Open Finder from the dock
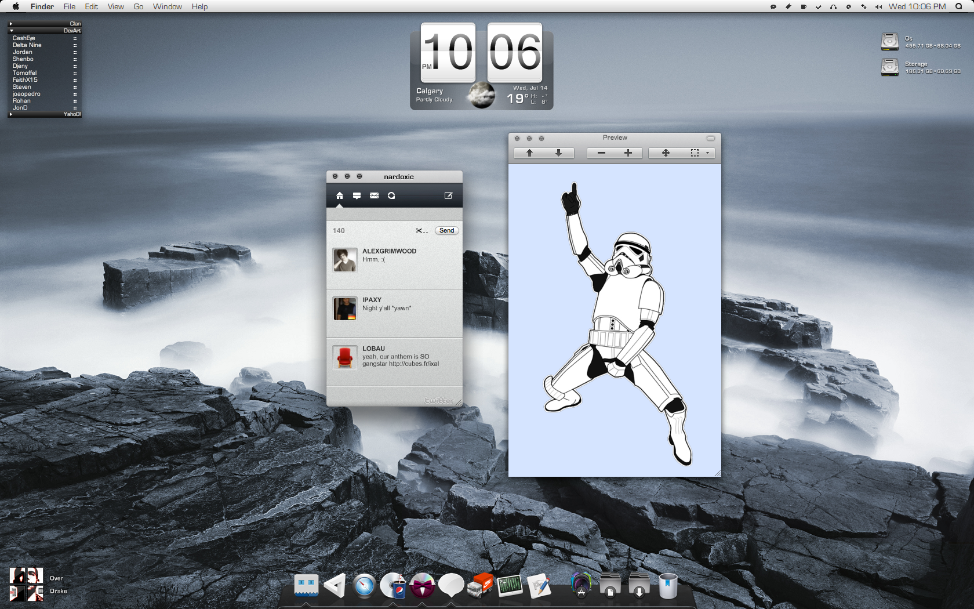This screenshot has height=609, width=974. pos(306,585)
